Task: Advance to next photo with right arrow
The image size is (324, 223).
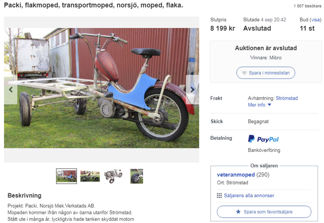Action: click(192, 89)
